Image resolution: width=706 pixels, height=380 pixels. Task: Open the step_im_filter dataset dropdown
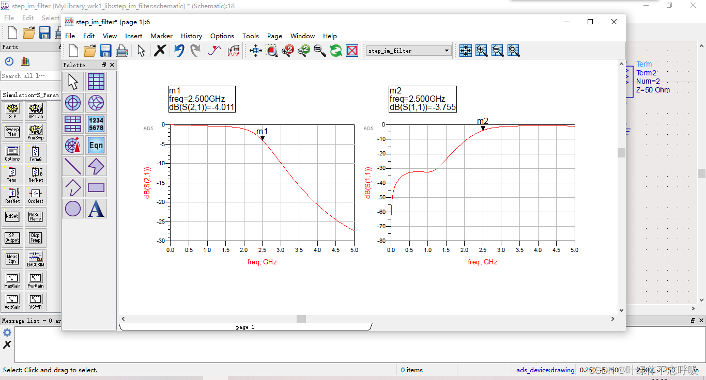tap(447, 51)
